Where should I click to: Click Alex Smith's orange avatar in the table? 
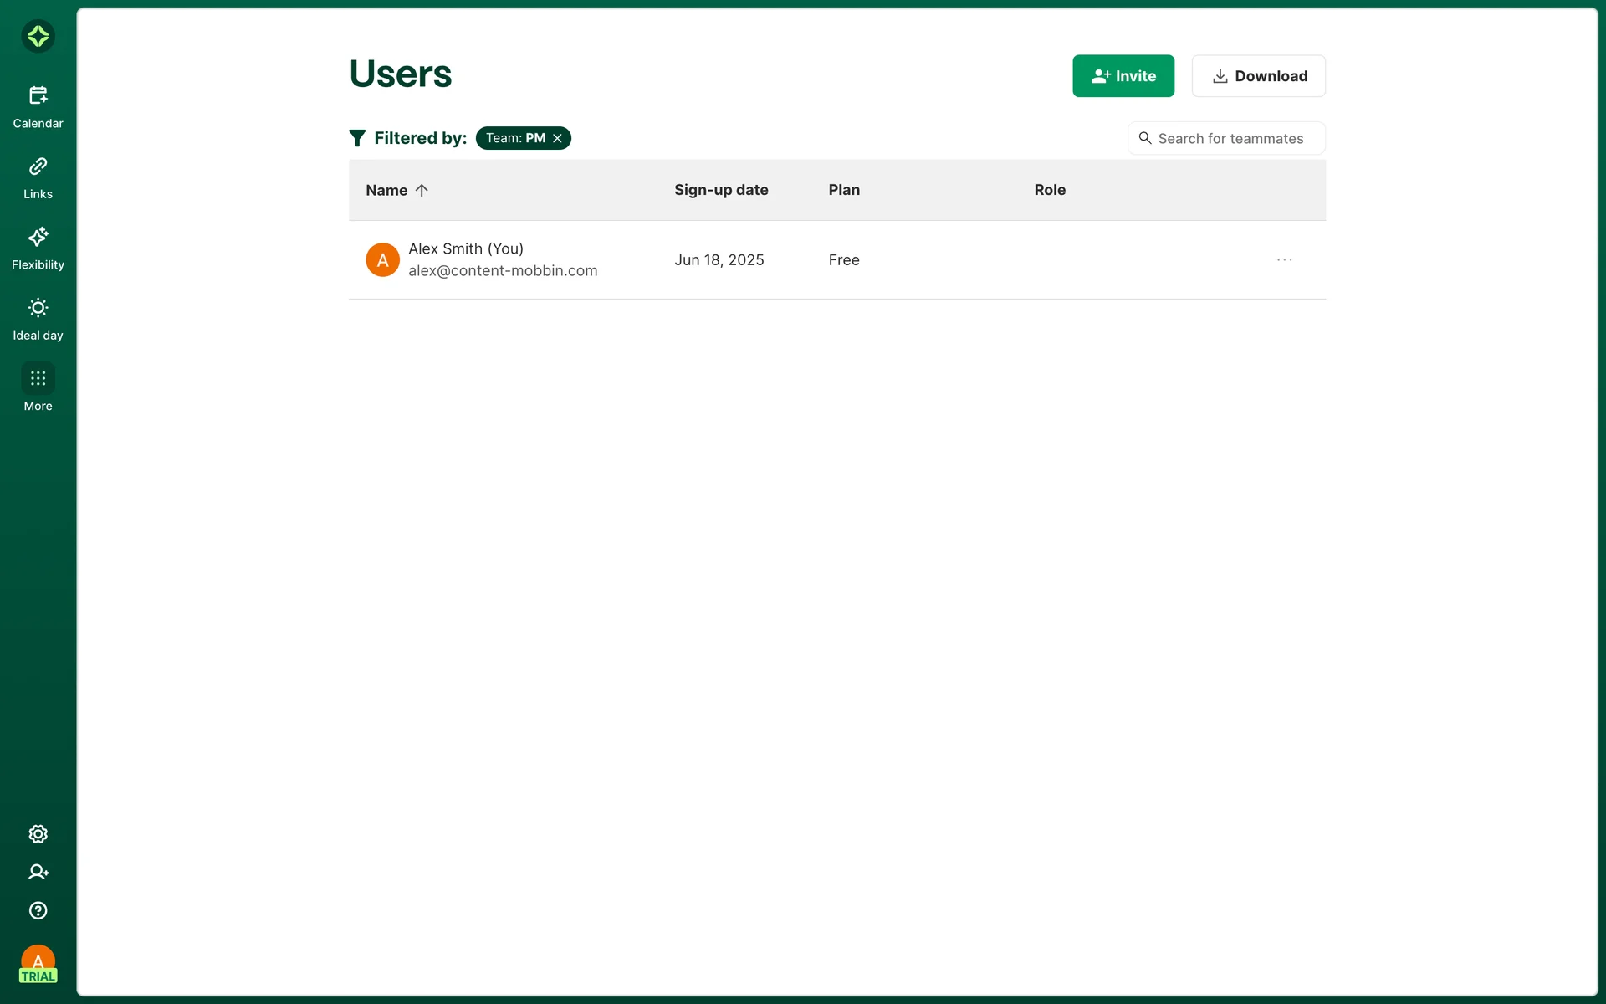coord(382,260)
